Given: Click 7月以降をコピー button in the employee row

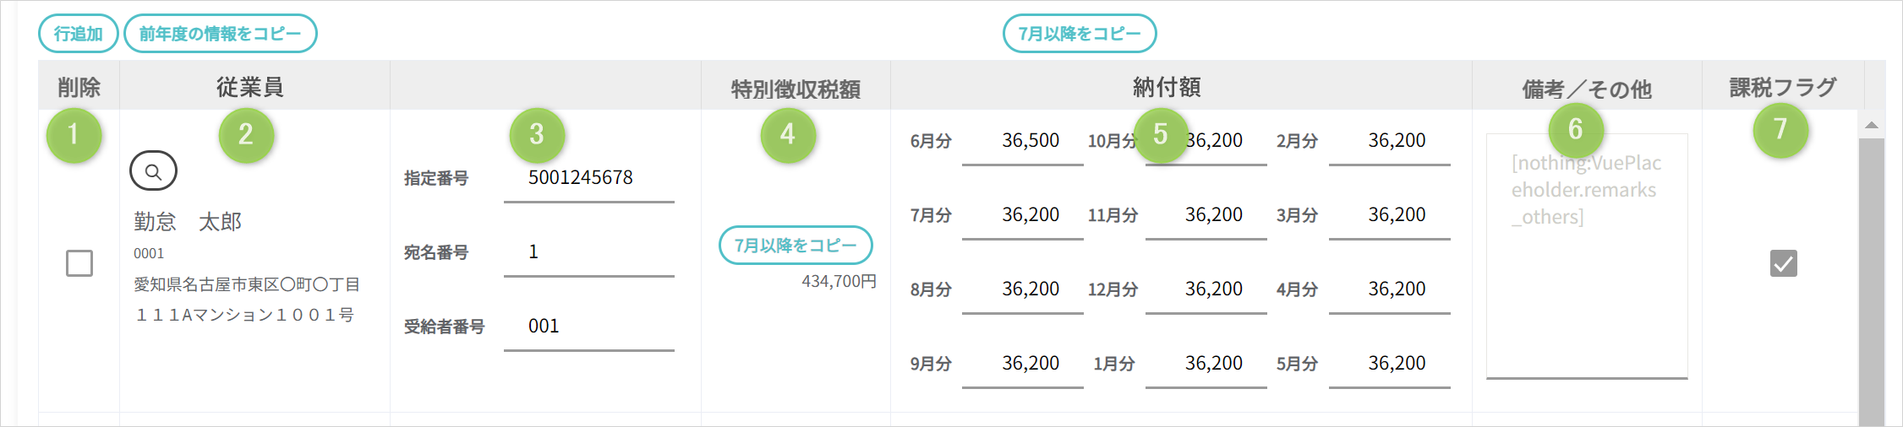Looking at the screenshot, I should 796,246.
